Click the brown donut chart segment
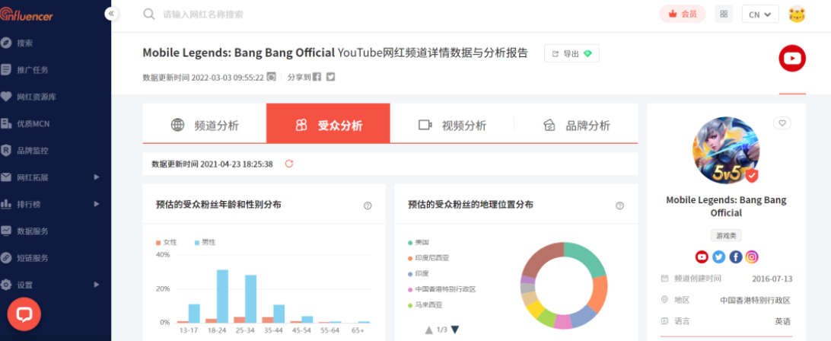The width and height of the screenshot is (831, 341). pos(541,258)
